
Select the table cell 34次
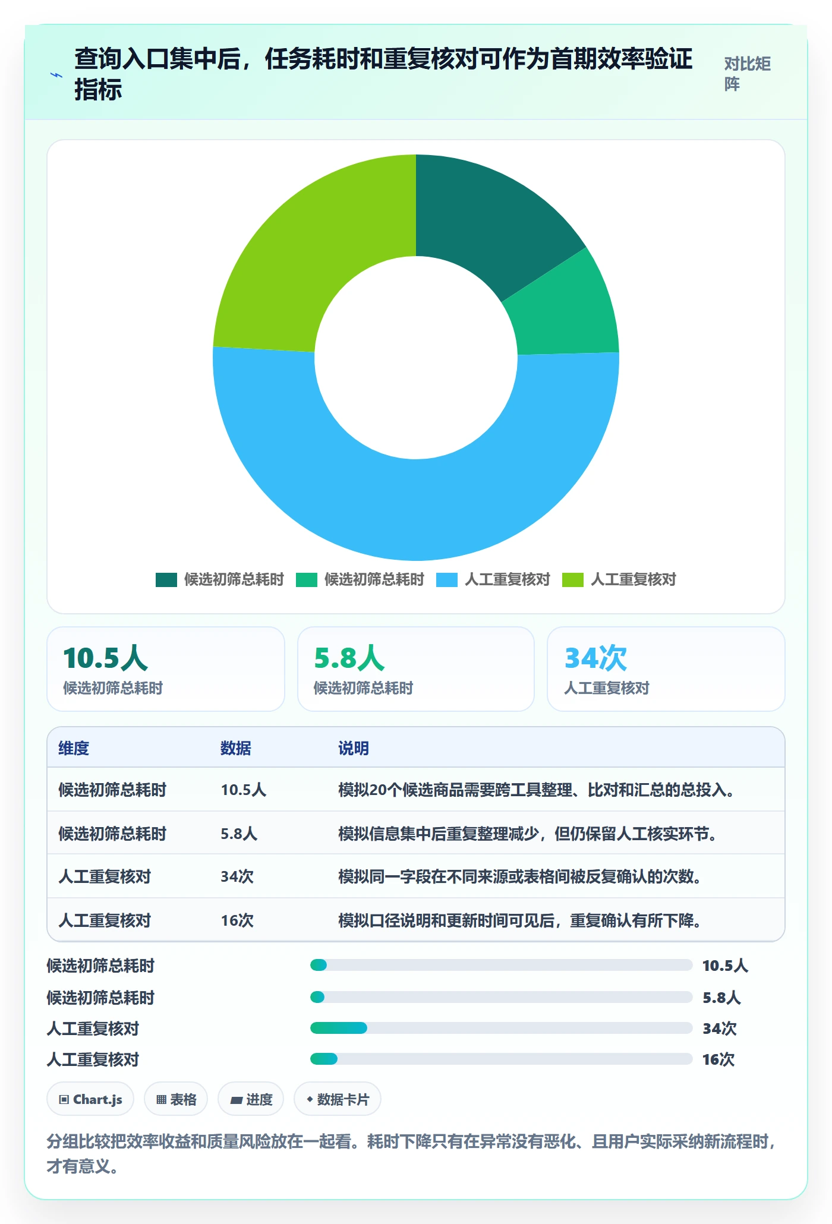(237, 876)
